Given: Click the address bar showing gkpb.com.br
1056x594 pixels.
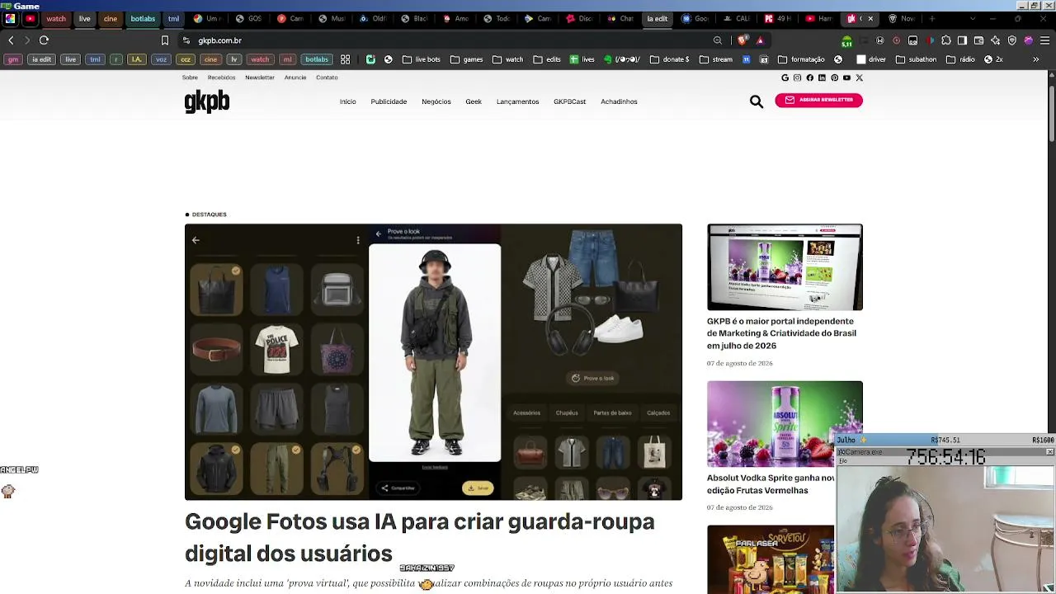Looking at the screenshot, I should pos(445,40).
